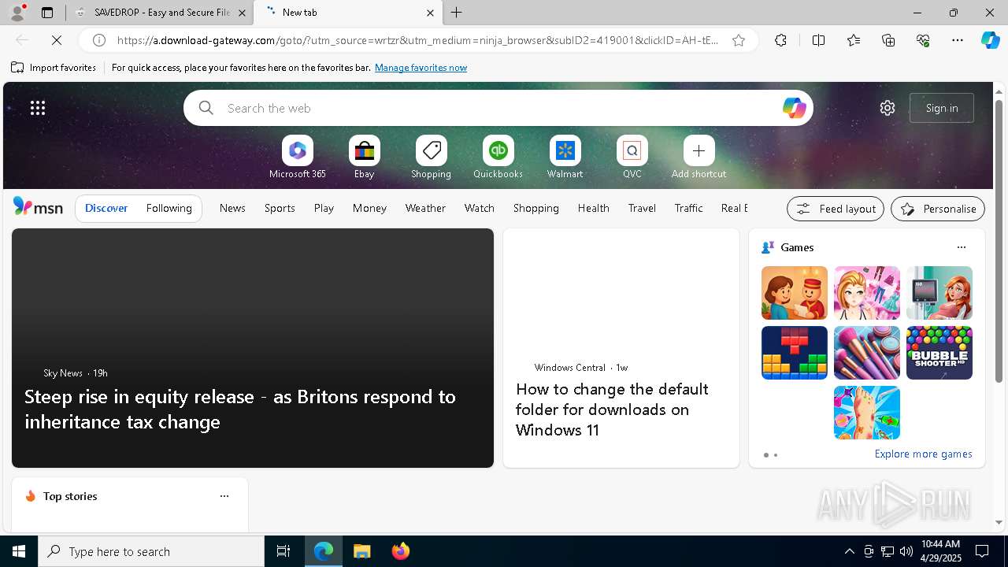Image resolution: width=1008 pixels, height=567 pixels.
Task: Open the Health menu item
Action: click(x=594, y=208)
